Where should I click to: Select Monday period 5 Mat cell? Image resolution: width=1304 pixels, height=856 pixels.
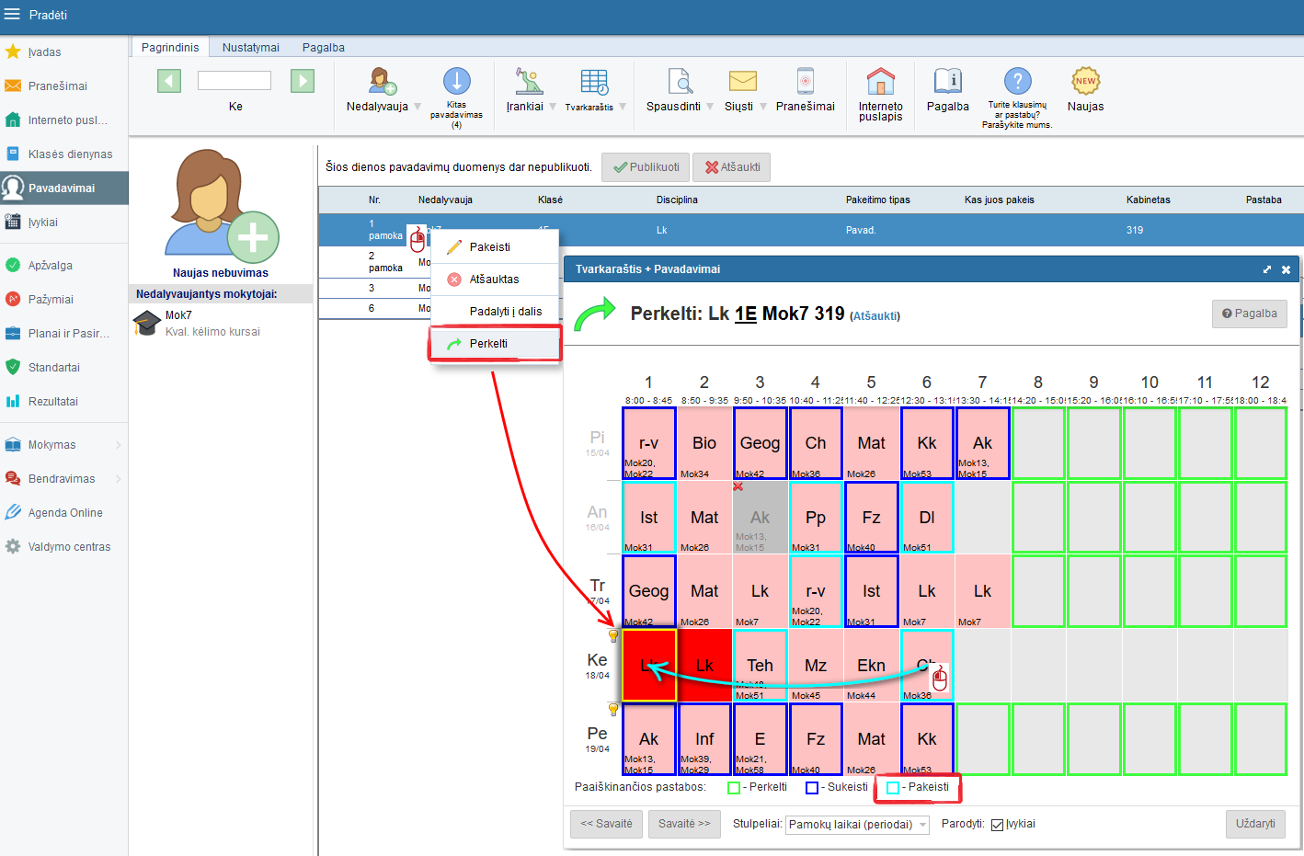pos(871,443)
